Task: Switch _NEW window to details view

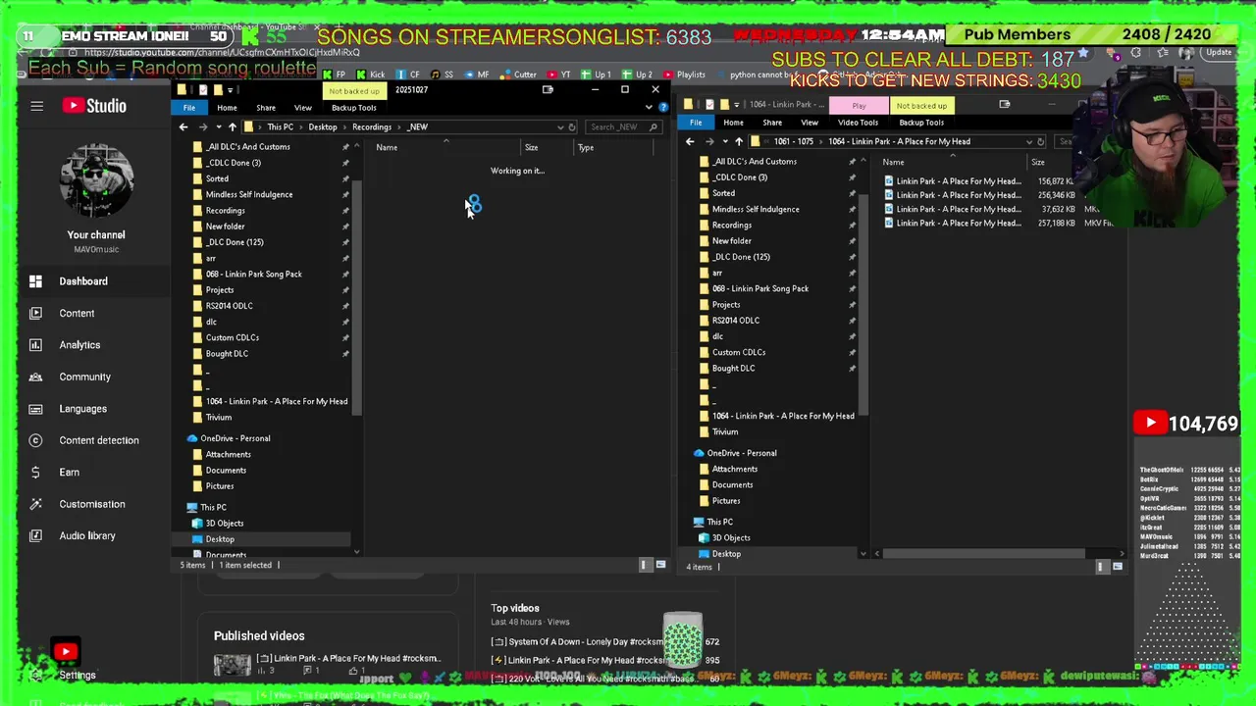Action: [x=644, y=565]
